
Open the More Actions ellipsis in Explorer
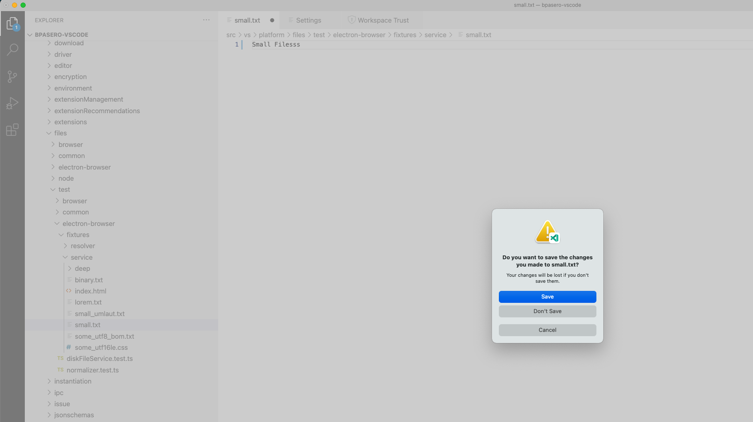click(206, 20)
